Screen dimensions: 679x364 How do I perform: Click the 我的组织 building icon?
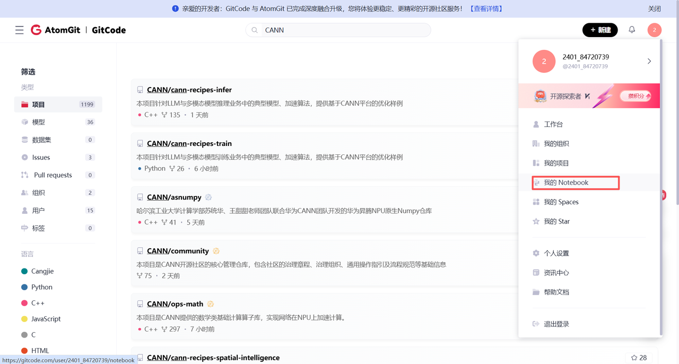[536, 144]
